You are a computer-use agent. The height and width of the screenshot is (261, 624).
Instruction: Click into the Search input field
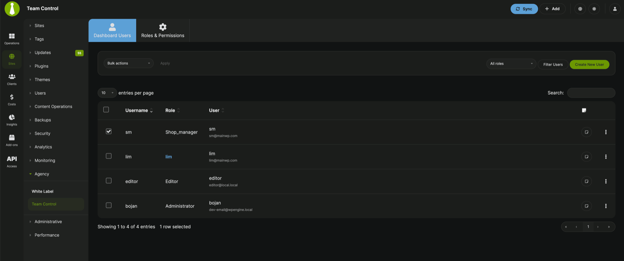591,93
